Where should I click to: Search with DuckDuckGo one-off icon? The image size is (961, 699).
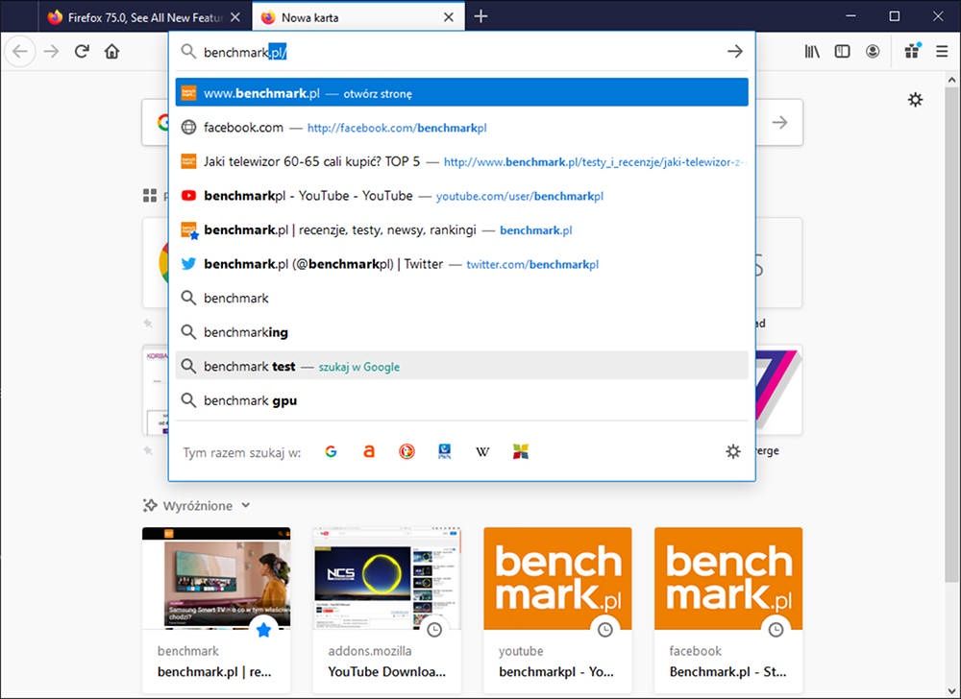pyautogui.click(x=407, y=451)
